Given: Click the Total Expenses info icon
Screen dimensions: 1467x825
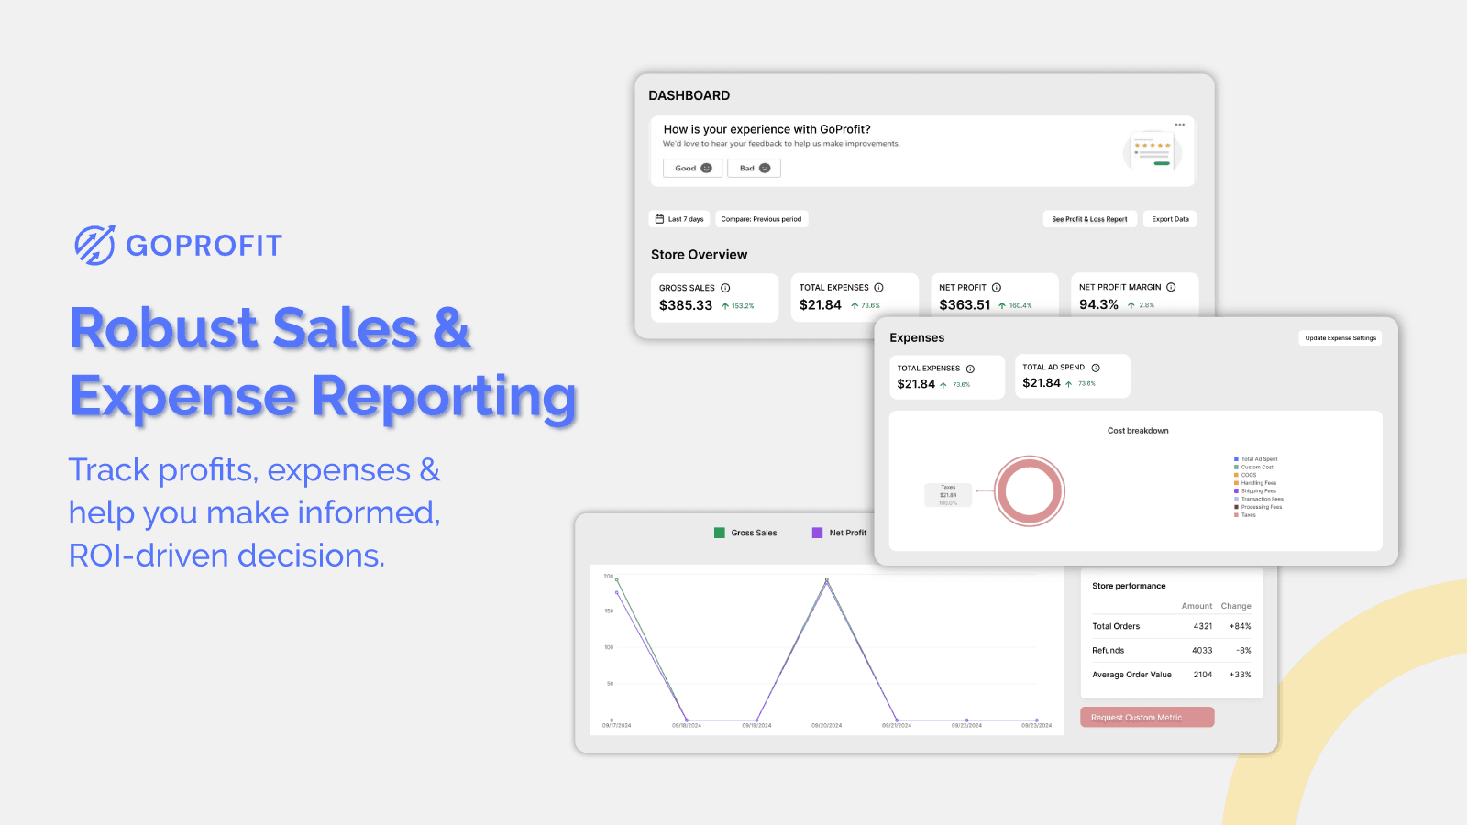Looking at the screenshot, I should pos(879,287).
